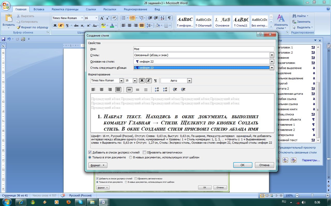Open dialog font name dropdown

tap(121, 81)
